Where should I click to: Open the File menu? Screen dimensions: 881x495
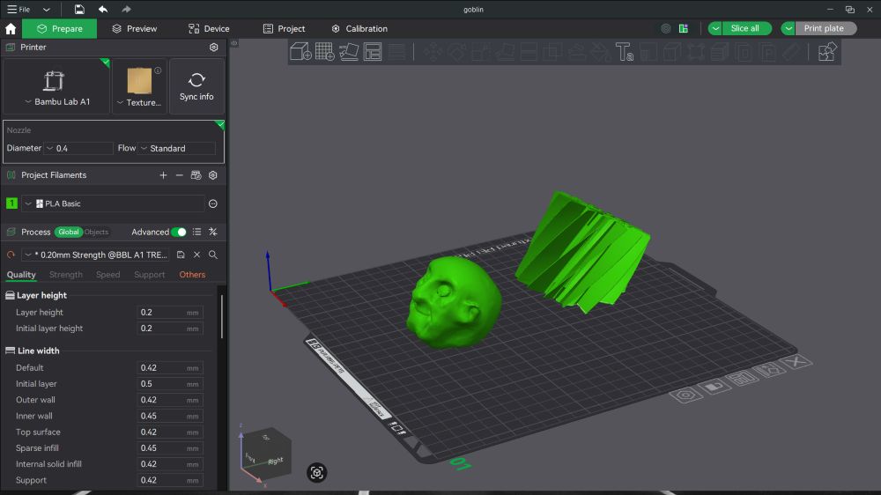[19, 10]
